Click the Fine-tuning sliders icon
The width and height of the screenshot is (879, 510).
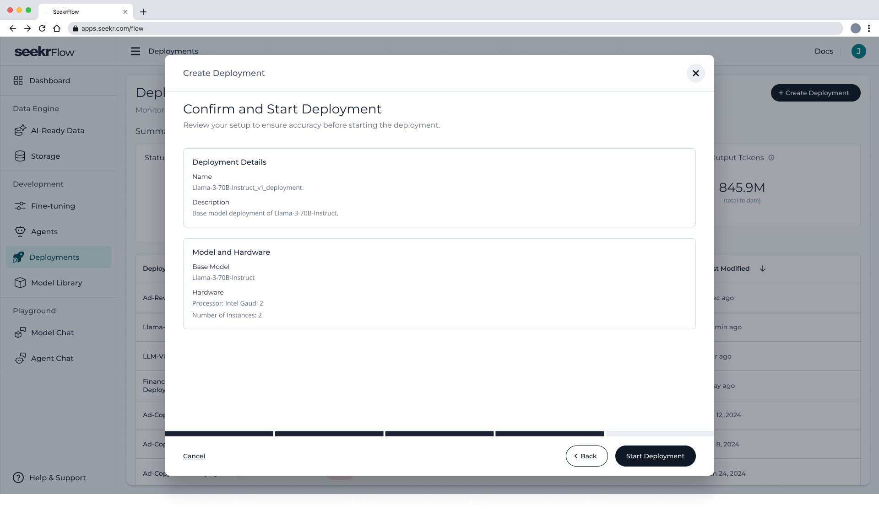(x=20, y=206)
